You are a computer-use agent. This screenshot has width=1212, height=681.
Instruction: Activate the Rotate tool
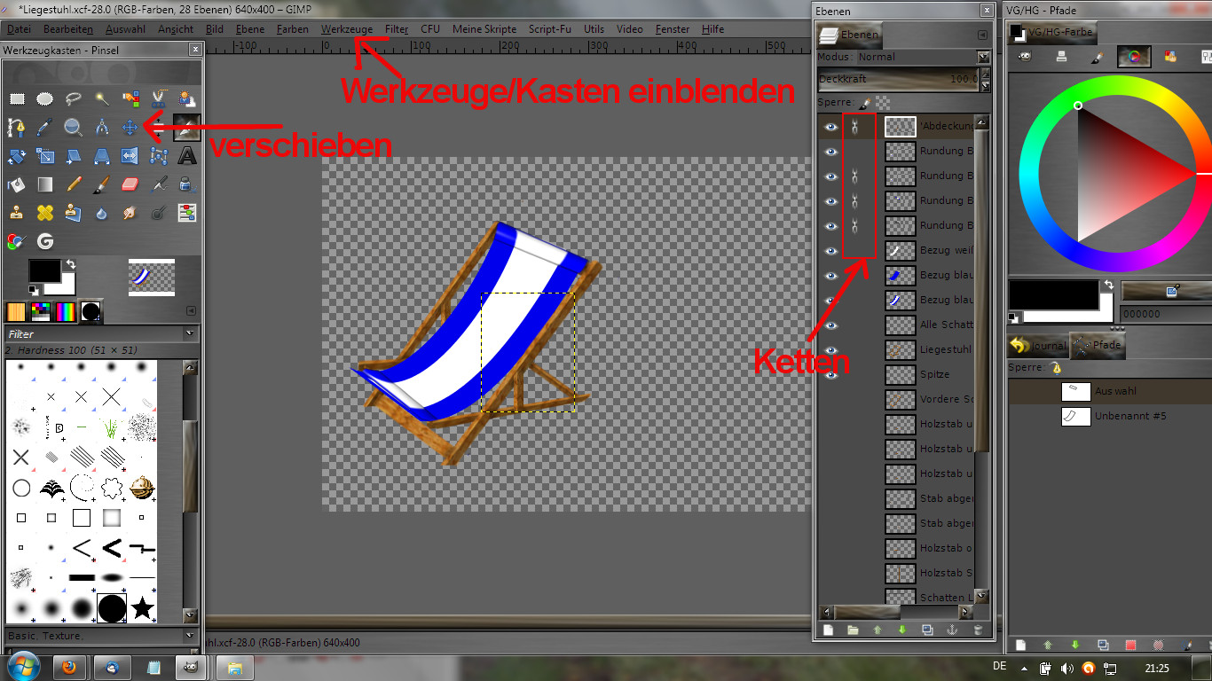coord(17,157)
